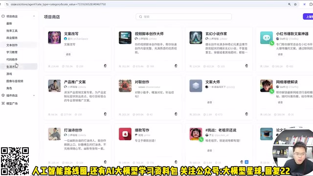
Task: Open the site info icon in the address bar
Action: [x=7, y=4]
